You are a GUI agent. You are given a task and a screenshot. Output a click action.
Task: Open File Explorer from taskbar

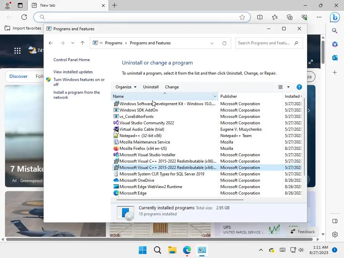pos(172,250)
